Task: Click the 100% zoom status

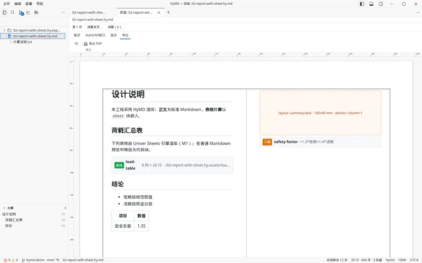Action: [x=402, y=260]
